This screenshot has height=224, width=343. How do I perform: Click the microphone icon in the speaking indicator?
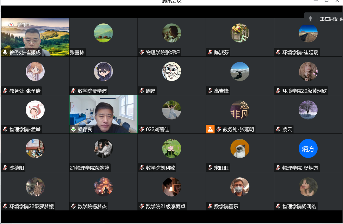pos(311,19)
